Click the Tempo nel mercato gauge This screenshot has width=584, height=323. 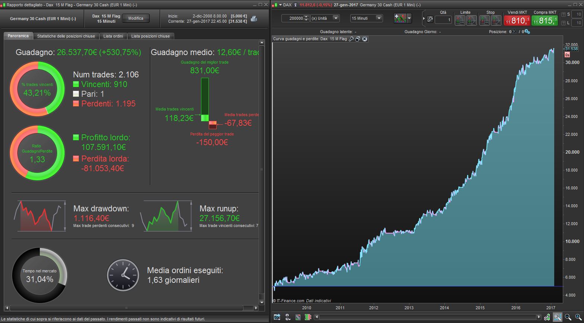point(40,276)
